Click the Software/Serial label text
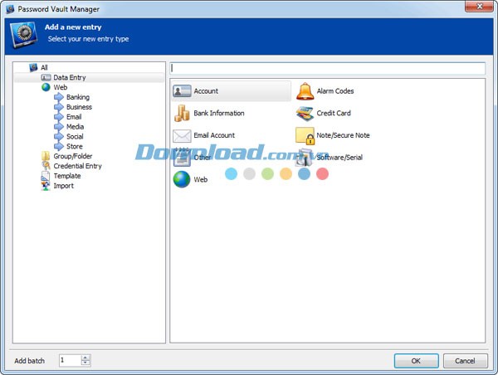This screenshot has height=375, width=498. click(339, 158)
